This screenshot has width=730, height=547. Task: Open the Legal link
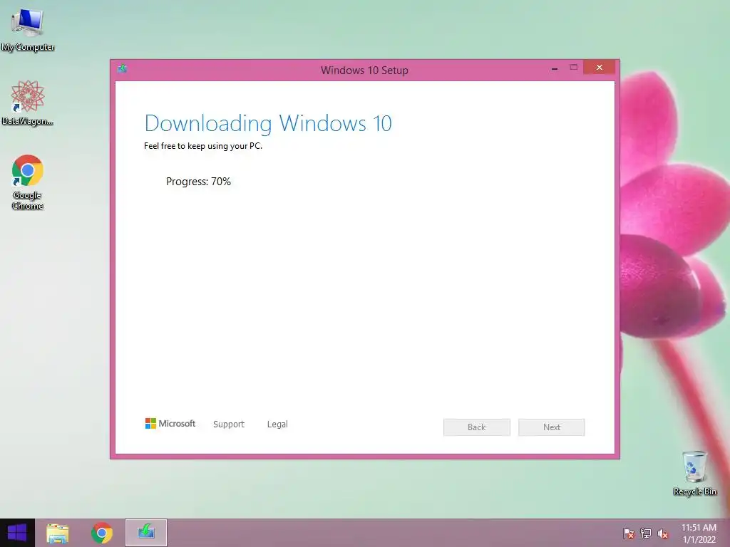click(277, 424)
